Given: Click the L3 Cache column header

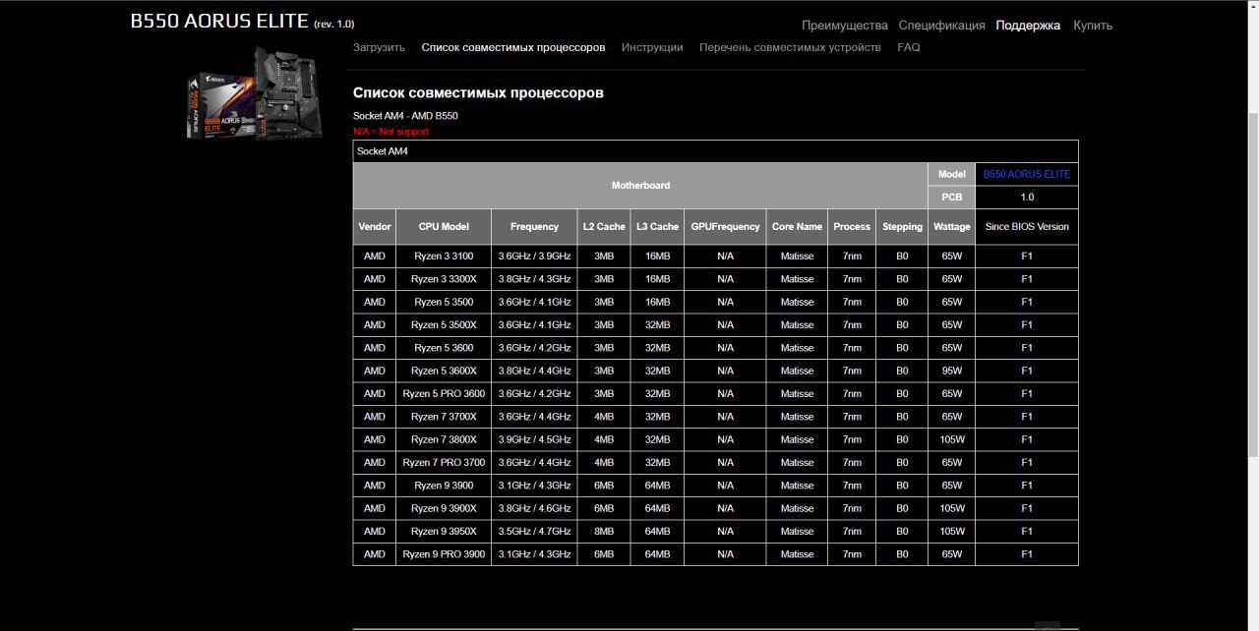Looking at the screenshot, I should click(657, 226).
